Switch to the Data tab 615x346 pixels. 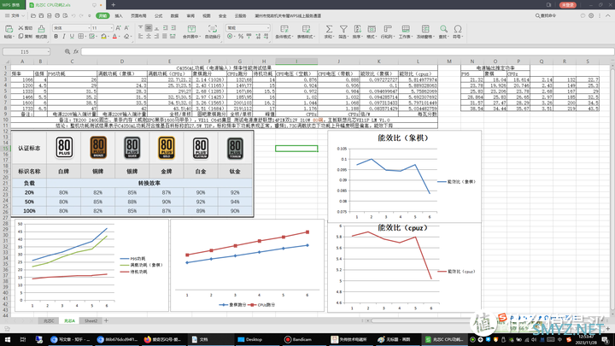(x=174, y=15)
